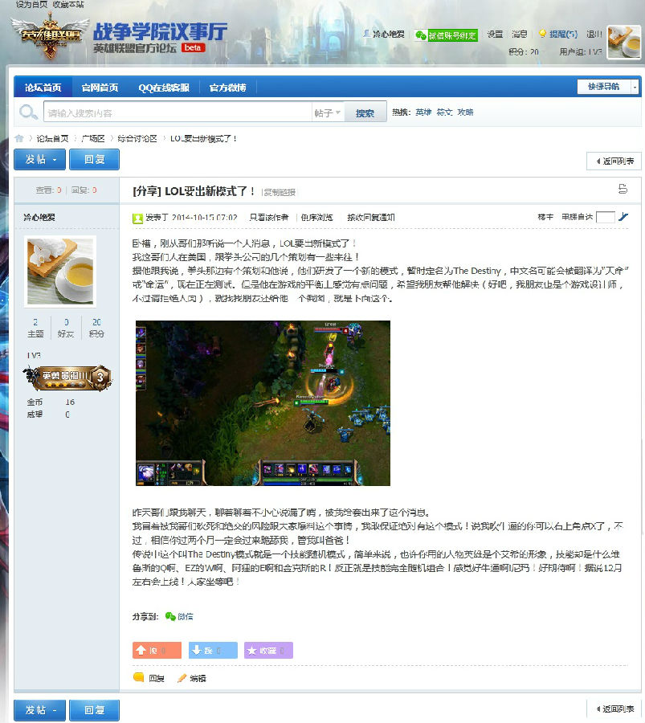Viewport: 645px width, 723px height.
Task: Click top 返回列表 back to list
Action: pyautogui.click(x=614, y=161)
